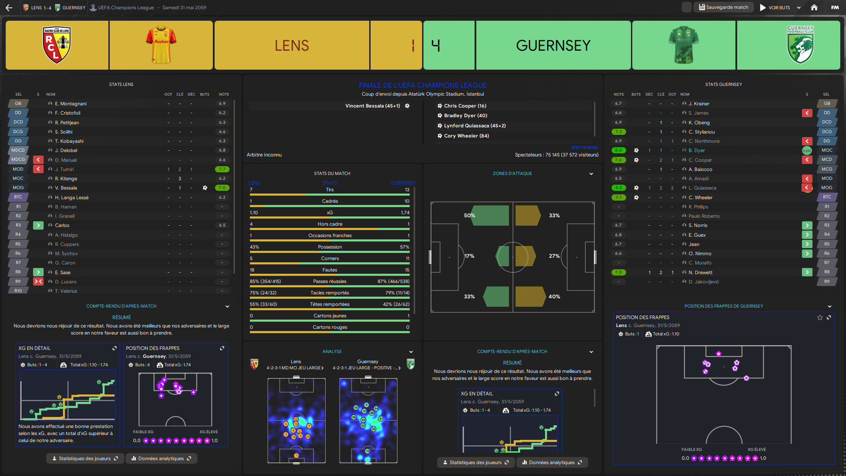The width and height of the screenshot is (846, 476).
Task: Select Guernsey column in Stats du match
Action: tap(403, 183)
